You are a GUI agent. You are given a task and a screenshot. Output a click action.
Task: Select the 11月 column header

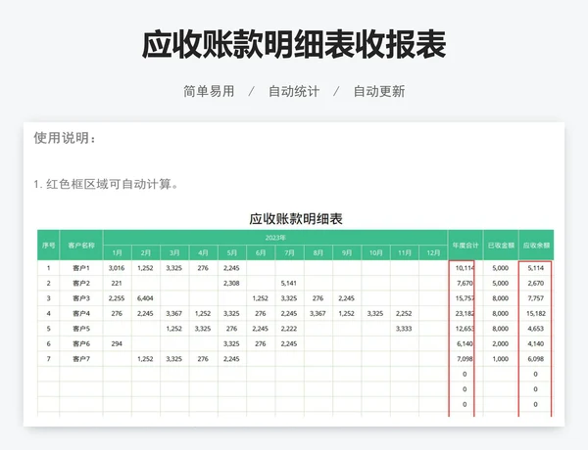(x=404, y=253)
